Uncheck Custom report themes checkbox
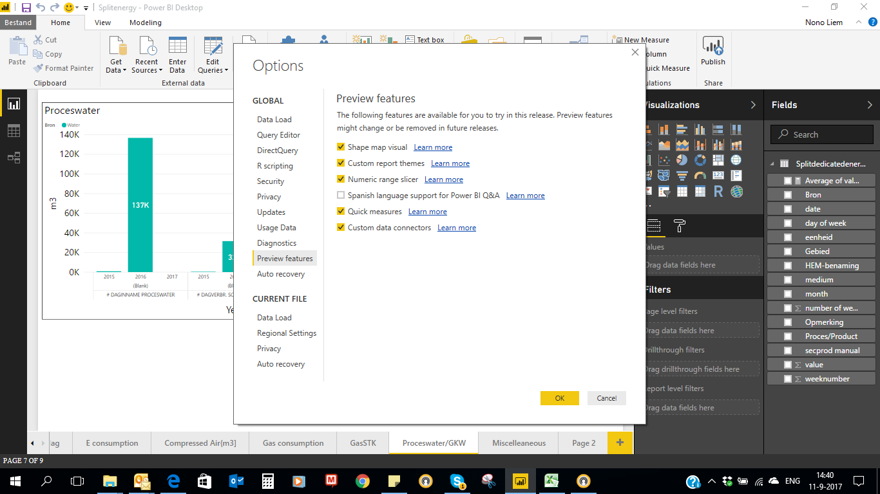This screenshot has width=880, height=494. tap(341, 163)
